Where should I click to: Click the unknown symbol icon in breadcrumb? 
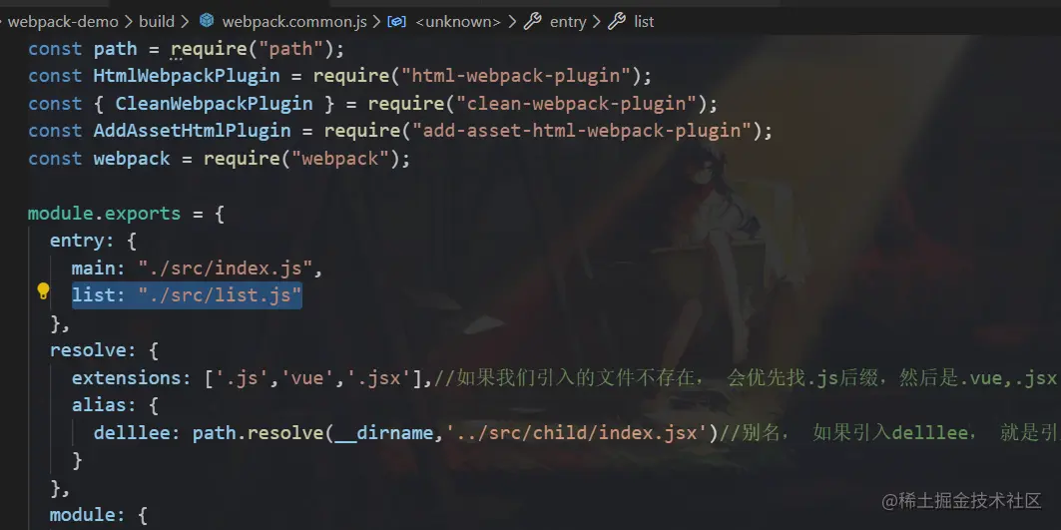point(396,22)
